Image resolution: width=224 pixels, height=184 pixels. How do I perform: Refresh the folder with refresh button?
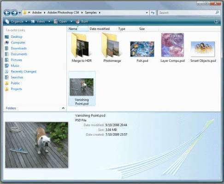click(153, 13)
